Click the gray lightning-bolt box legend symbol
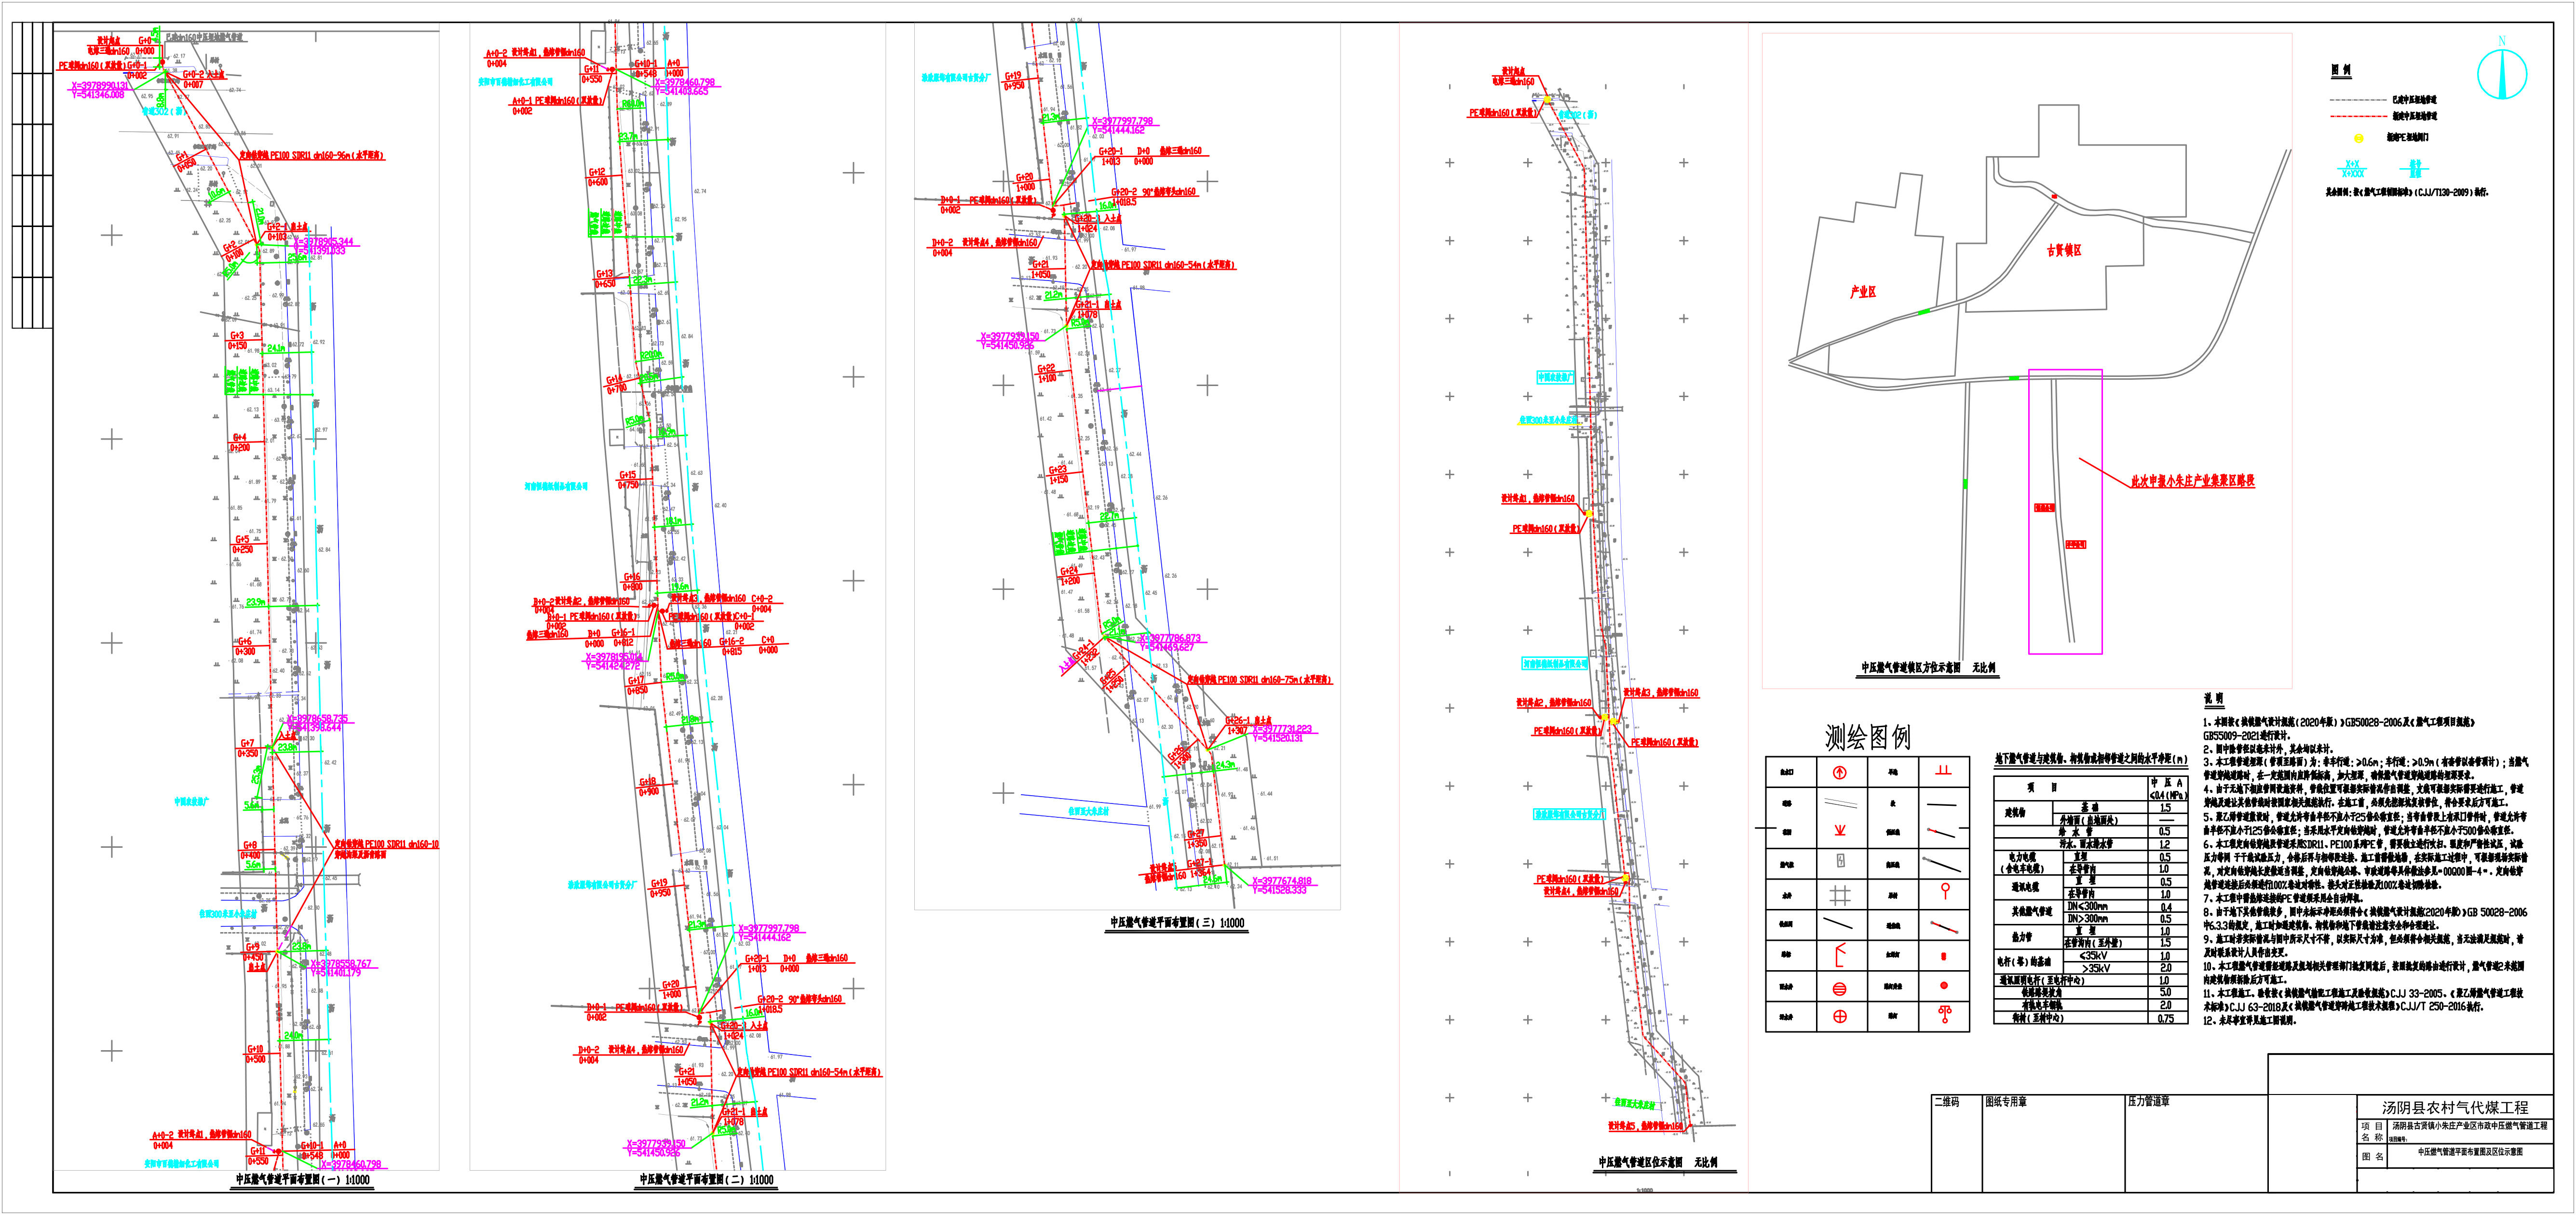 pyautogui.click(x=1841, y=860)
